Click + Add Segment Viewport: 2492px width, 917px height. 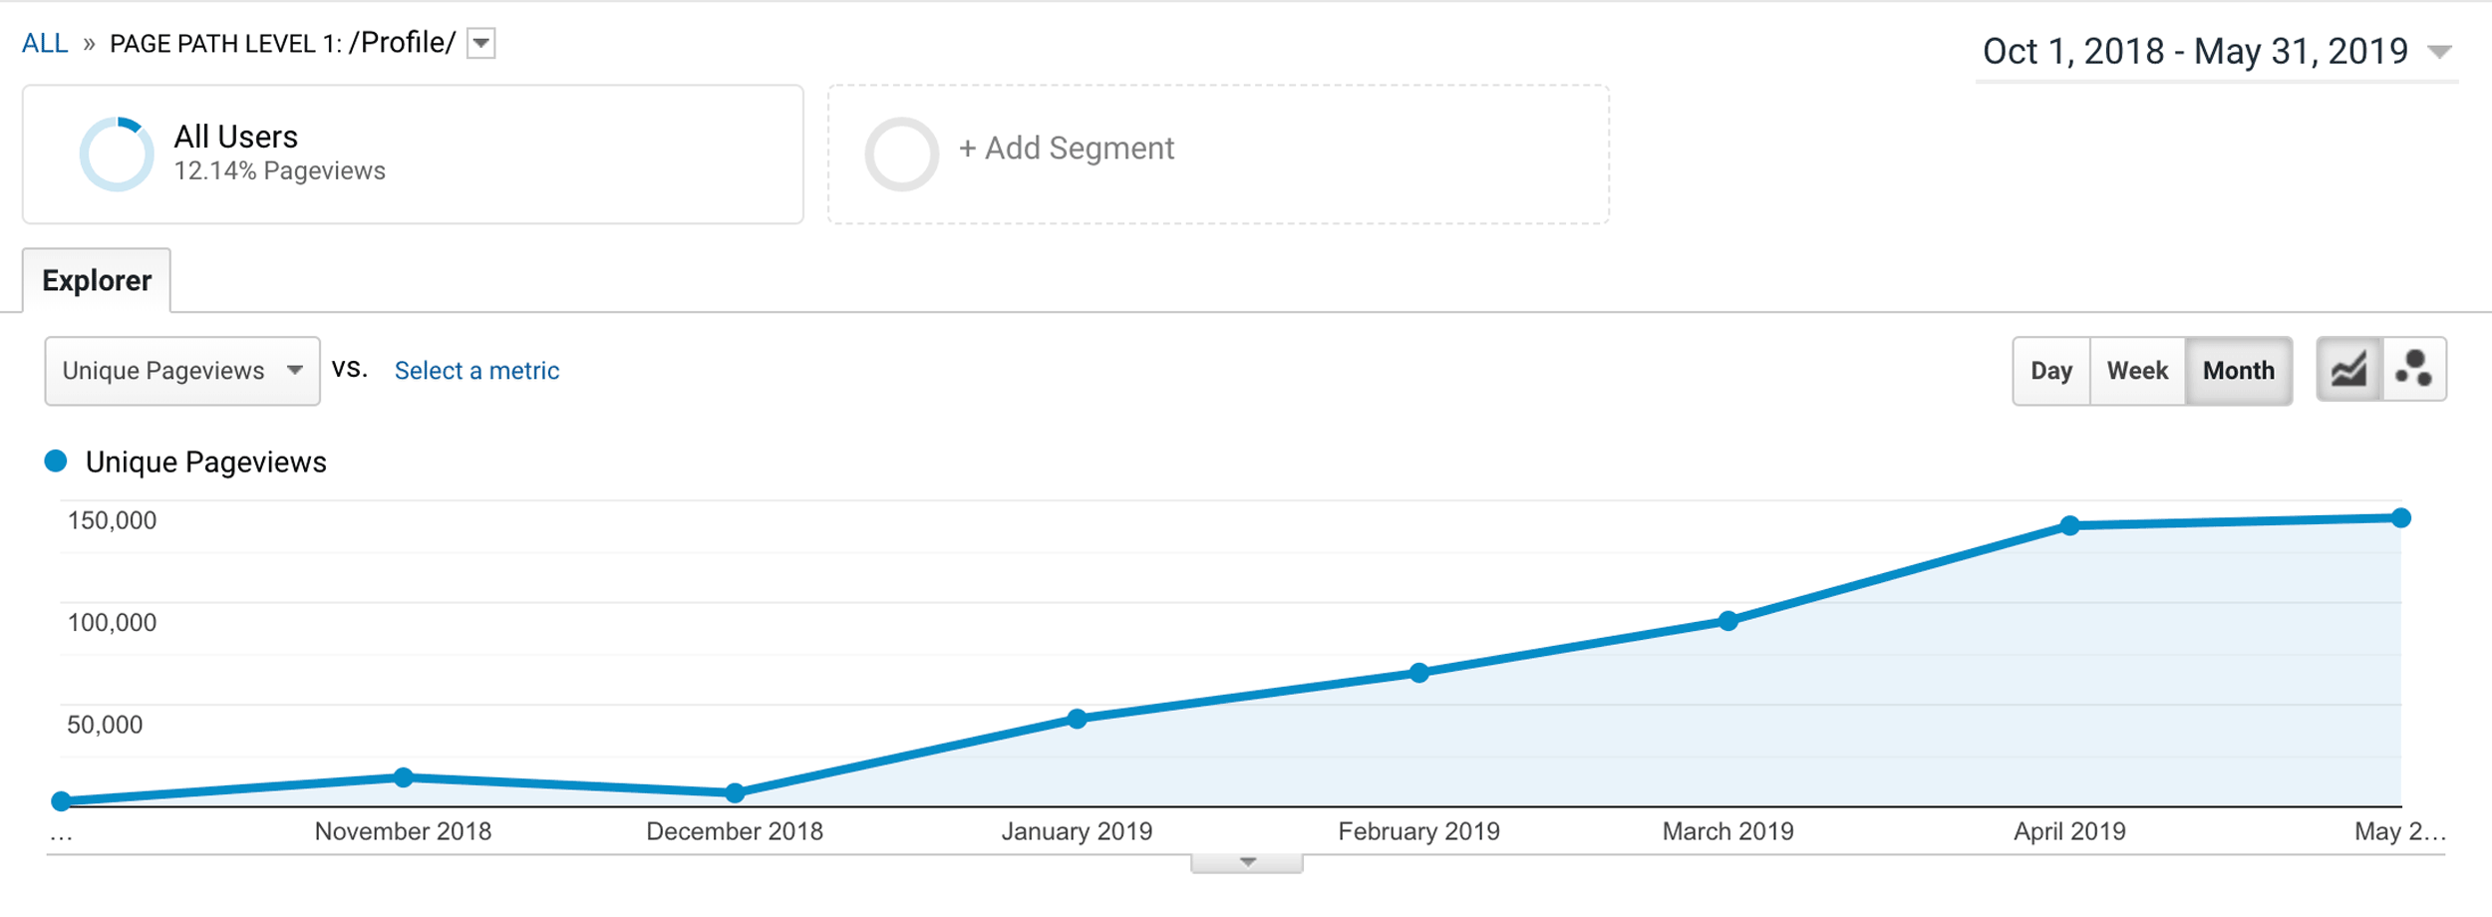coord(1066,149)
